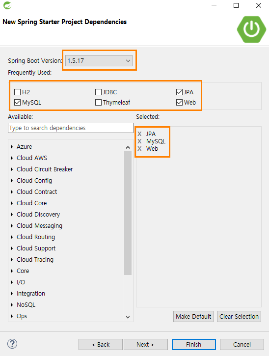Click Make Default button
Image resolution: width=269 pixels, height=356 pixels.
pyautogui.click(x=193, y=317)
